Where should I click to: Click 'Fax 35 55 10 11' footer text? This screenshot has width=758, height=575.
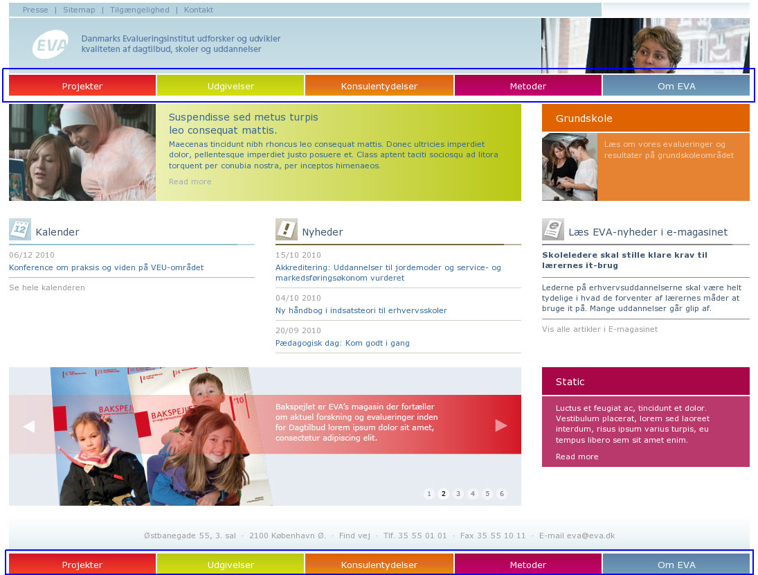(493, 536)
